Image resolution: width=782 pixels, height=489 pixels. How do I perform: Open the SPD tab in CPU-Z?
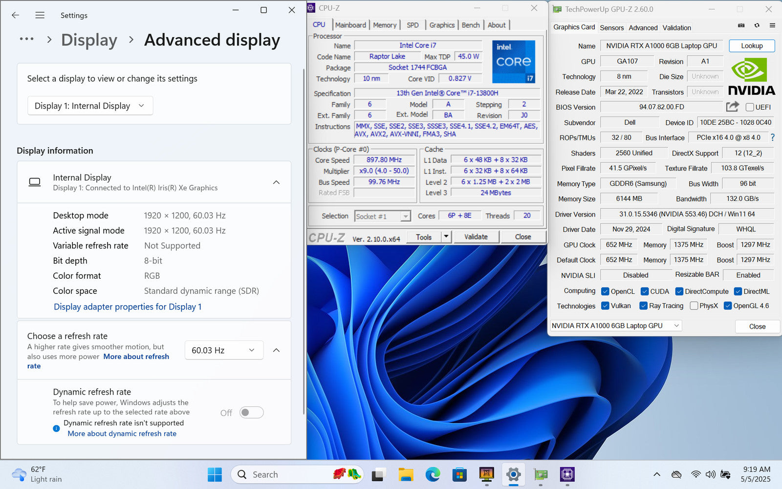click(413, 25)
